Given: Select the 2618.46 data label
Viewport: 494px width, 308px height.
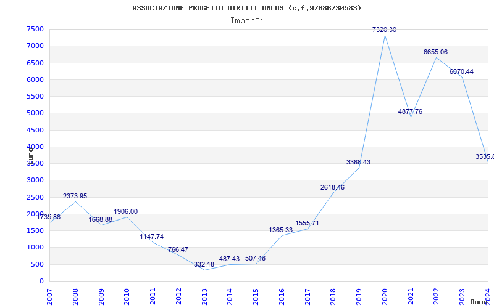Looking at the screenshot, I should 332,187.
